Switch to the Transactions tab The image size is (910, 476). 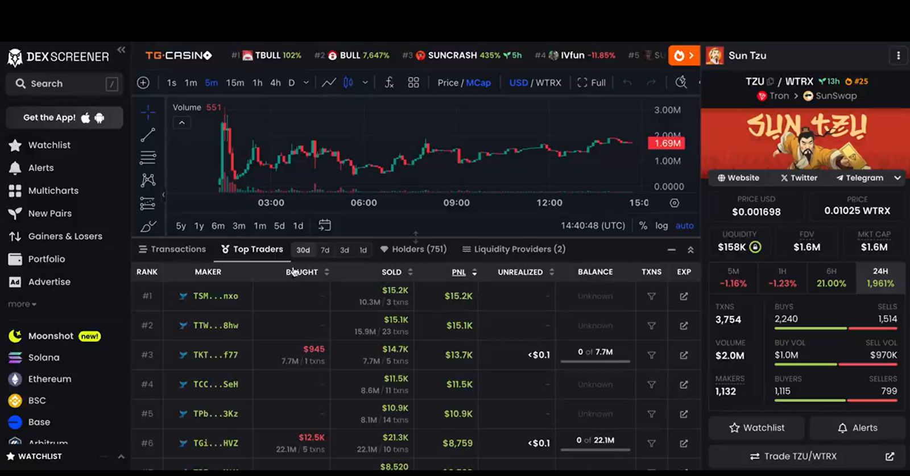(x=172, y=249)
